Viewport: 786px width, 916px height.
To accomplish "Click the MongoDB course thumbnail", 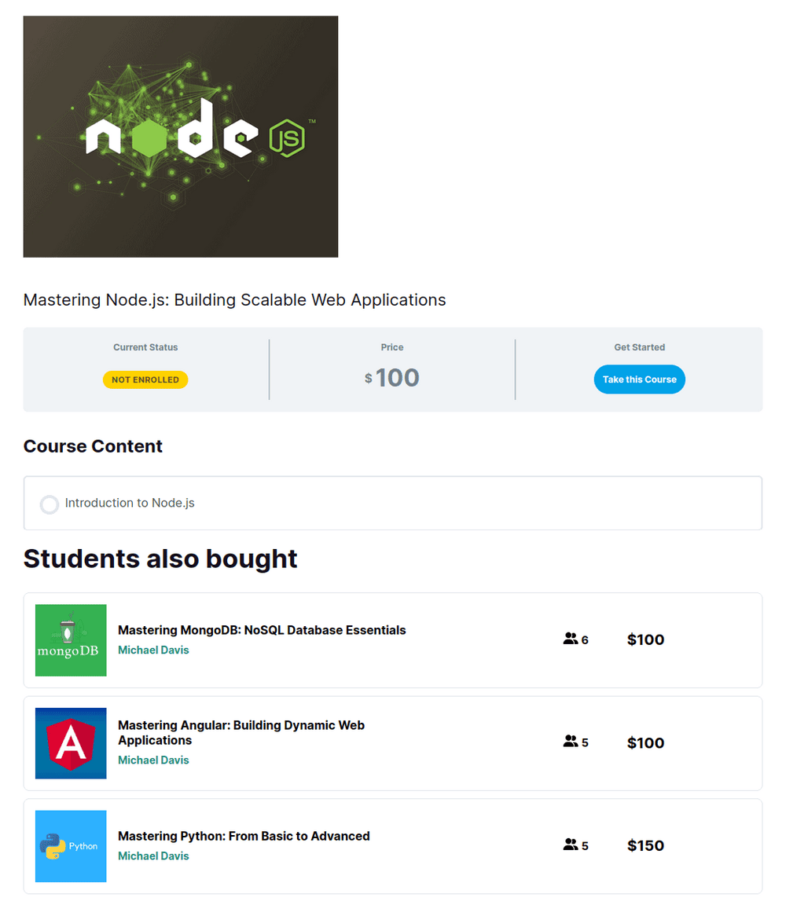I will pos(71,640).
